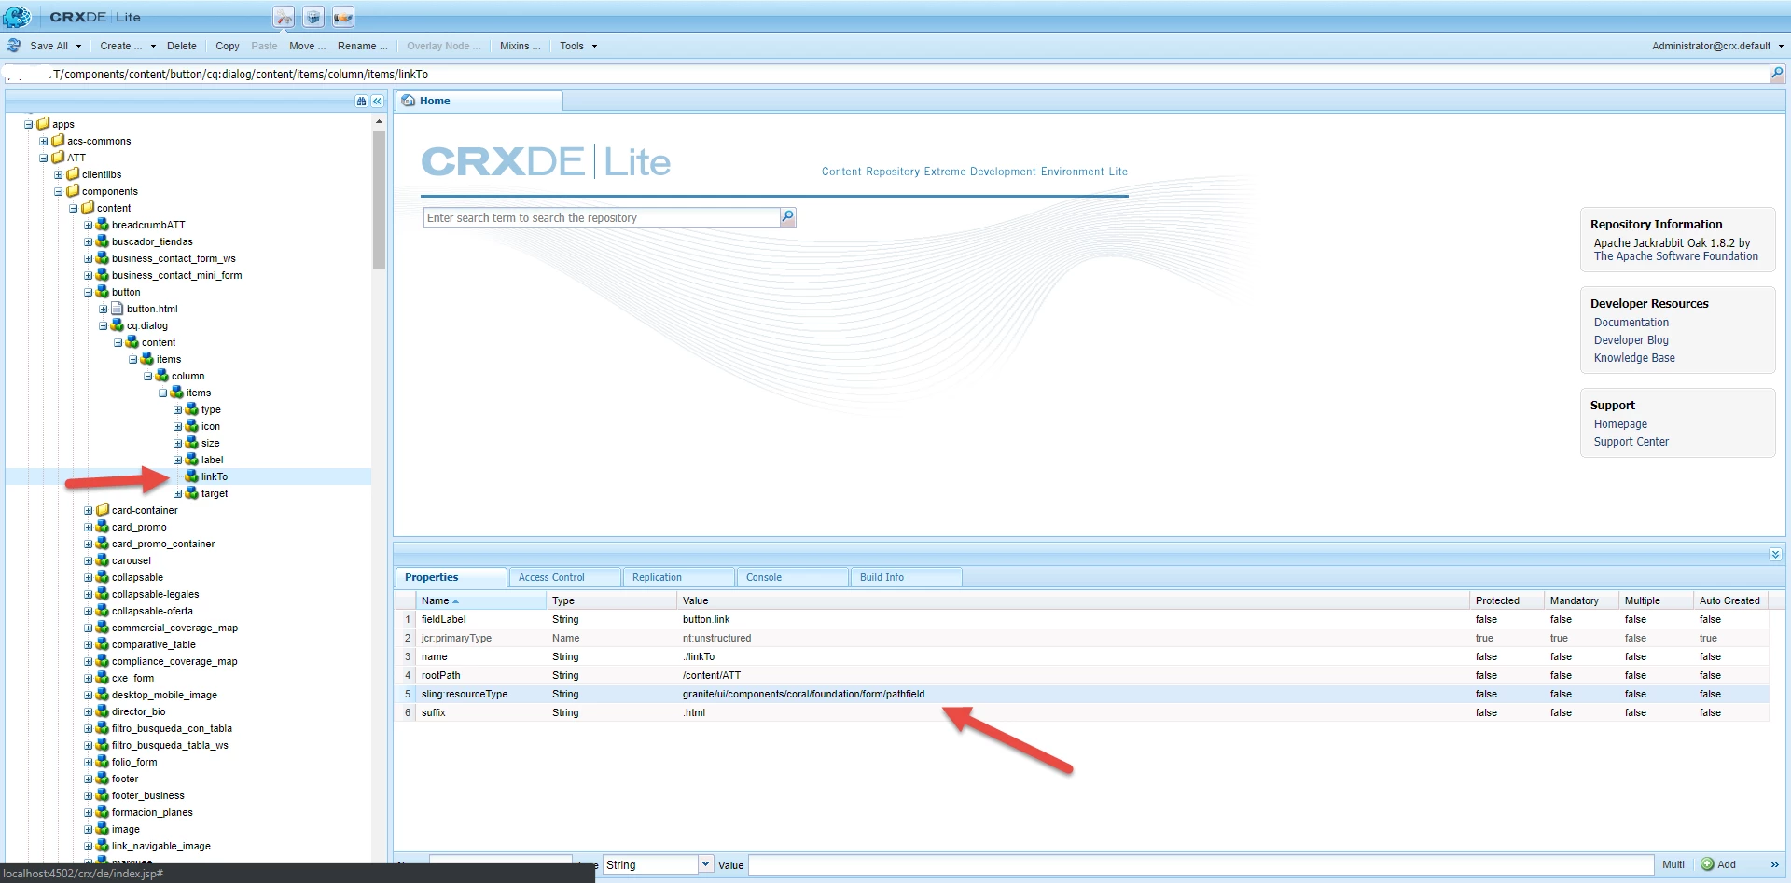Click the Copy toolbar button
The image size is (1791, 883).
tap(228, 46)
